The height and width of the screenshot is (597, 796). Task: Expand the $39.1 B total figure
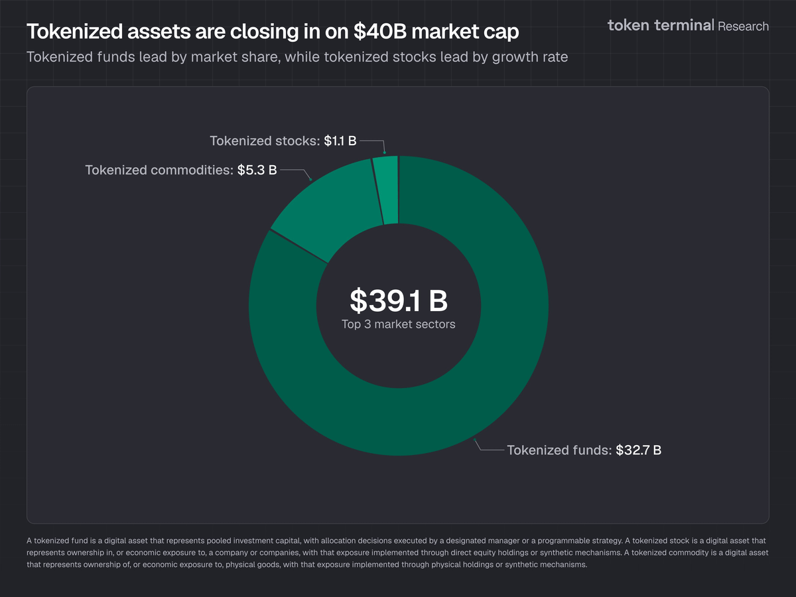click(398, 300)
